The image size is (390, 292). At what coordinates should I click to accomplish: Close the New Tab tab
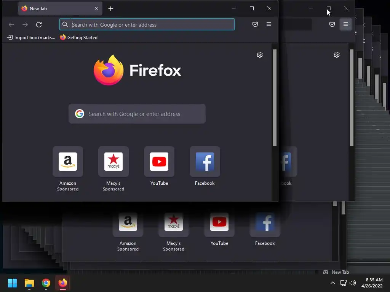coord(96,8)
